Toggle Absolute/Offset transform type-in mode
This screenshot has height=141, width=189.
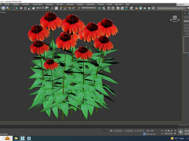pos(111,131)
